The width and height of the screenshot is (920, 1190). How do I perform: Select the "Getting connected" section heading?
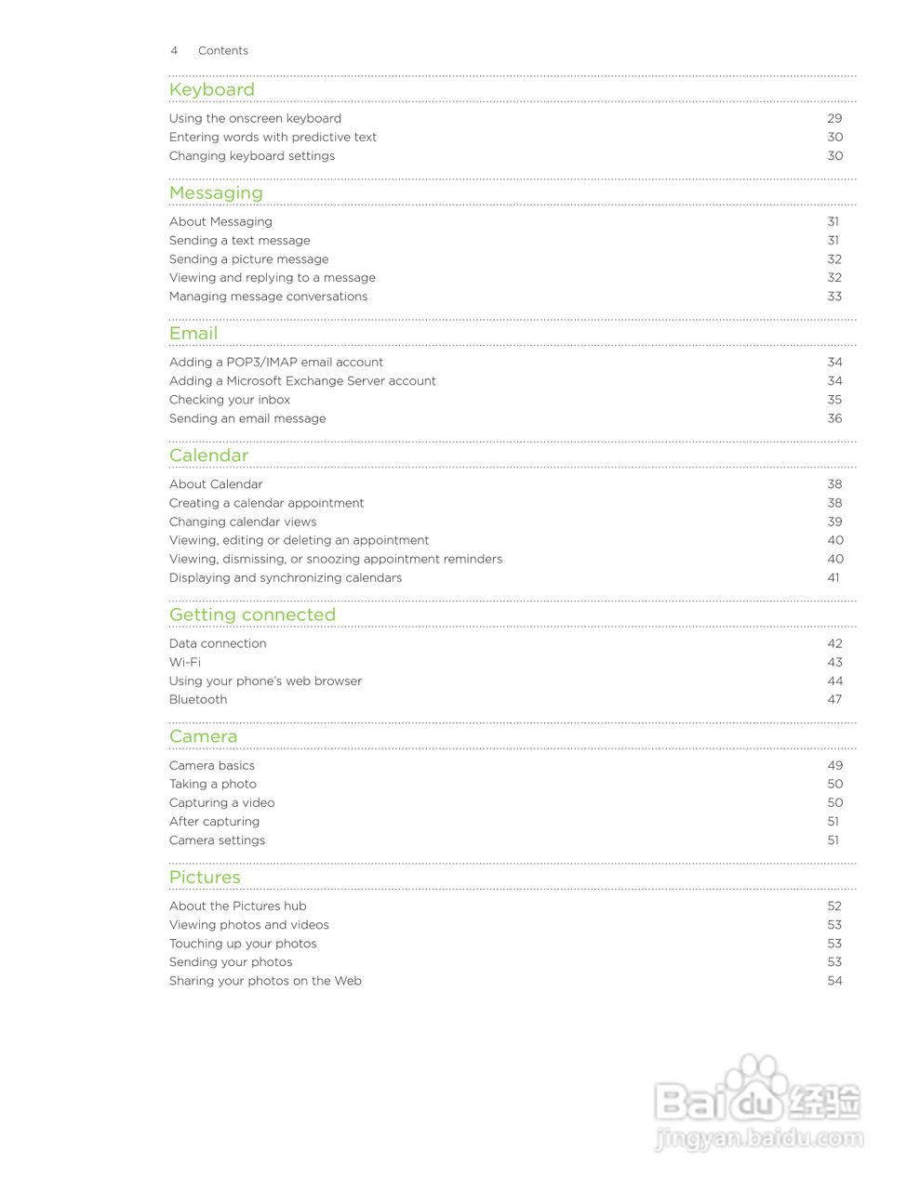[x=252, y=615]
